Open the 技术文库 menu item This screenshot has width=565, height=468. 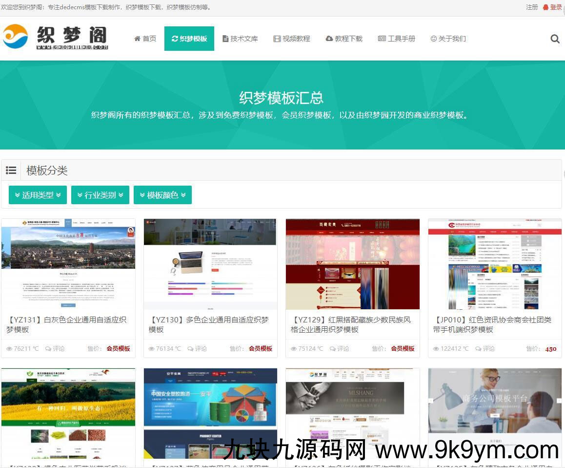click(240, 39)
